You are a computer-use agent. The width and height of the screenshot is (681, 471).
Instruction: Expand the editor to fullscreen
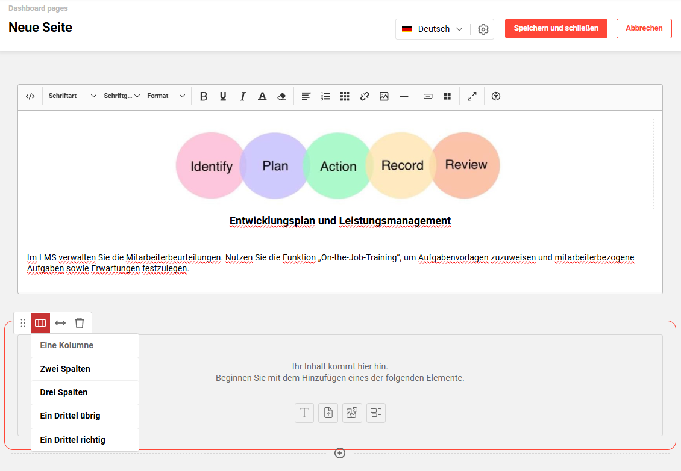tap(471, 96)
